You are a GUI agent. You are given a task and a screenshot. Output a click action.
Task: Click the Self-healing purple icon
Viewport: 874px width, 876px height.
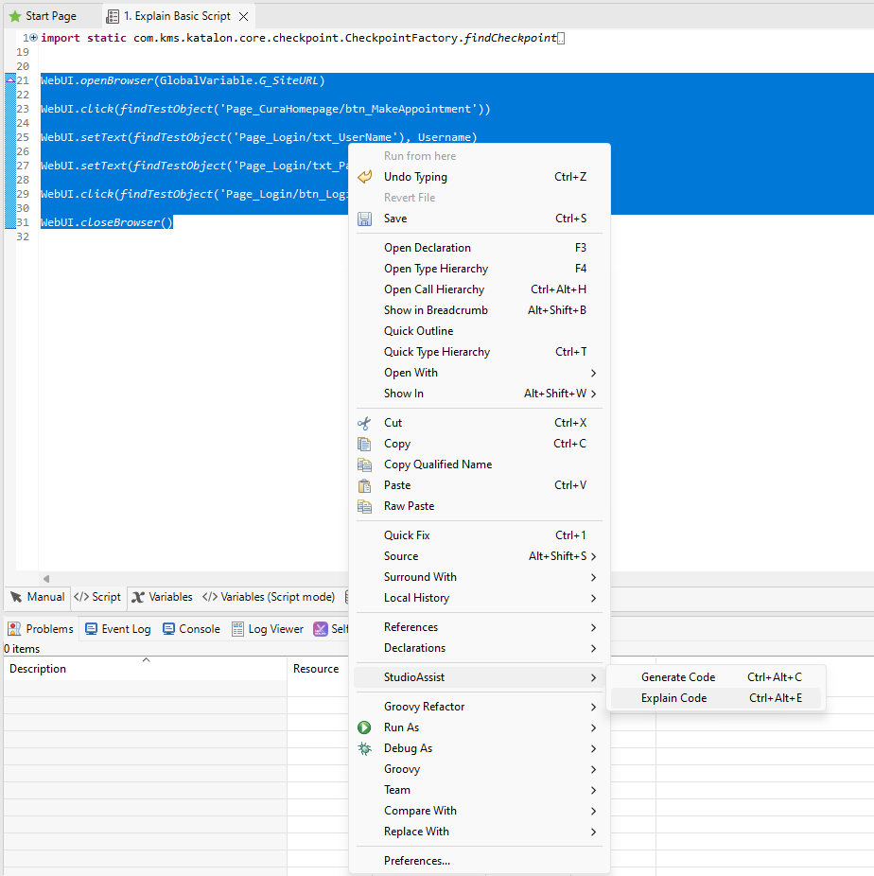point(321,629)
